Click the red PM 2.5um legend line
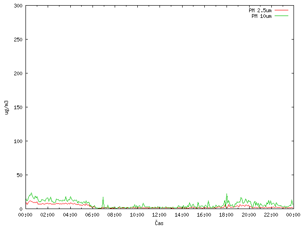302x226 pixels. point(281,10)
